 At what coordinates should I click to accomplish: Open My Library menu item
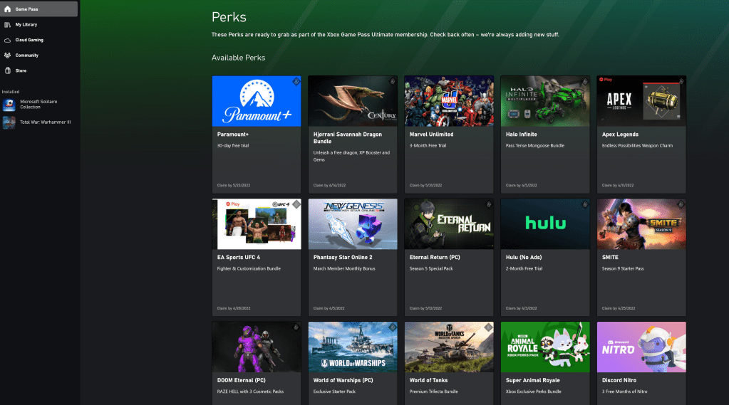[x=38, y=25]
